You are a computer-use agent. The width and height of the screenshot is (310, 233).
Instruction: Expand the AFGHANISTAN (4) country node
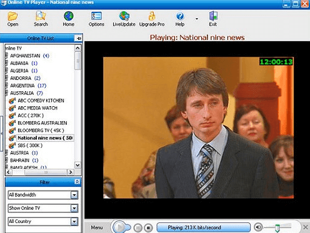[x=6, y=56]
